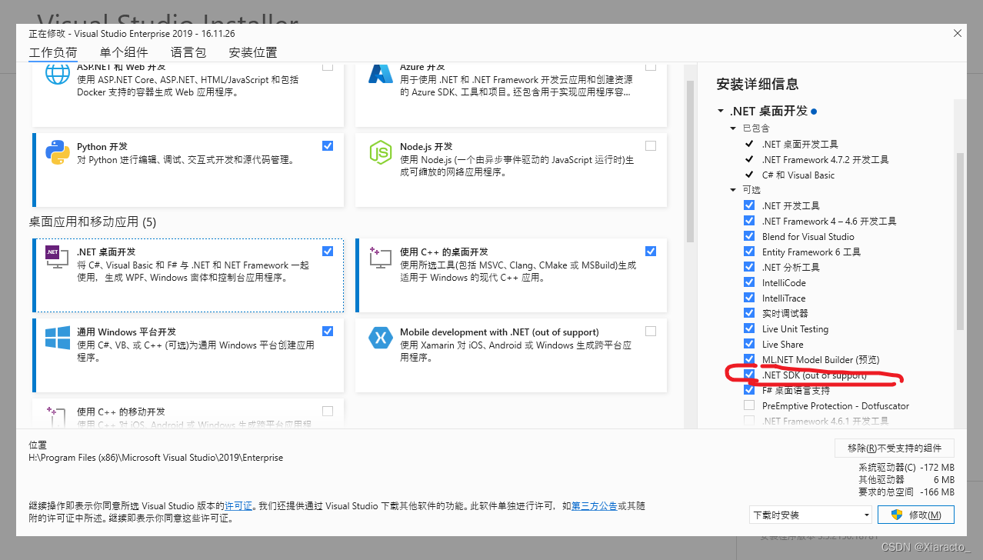Screen dimensions: 983x560
Task: Enable the Node.js 开发 checkbox
Action: 650,145
